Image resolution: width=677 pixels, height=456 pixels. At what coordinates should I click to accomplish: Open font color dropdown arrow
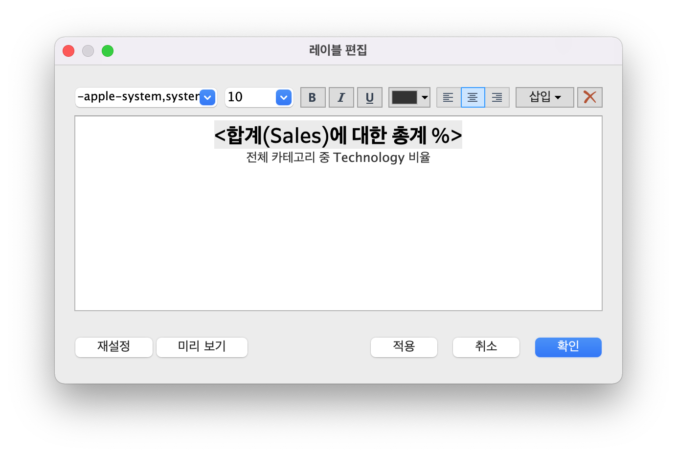click(x=425, y=97)
